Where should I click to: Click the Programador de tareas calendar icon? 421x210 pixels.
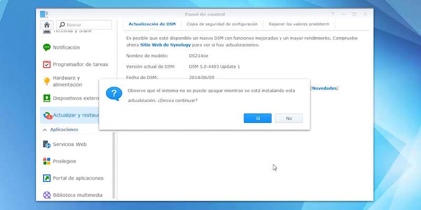pyautogui.click(x=47, y=64)
